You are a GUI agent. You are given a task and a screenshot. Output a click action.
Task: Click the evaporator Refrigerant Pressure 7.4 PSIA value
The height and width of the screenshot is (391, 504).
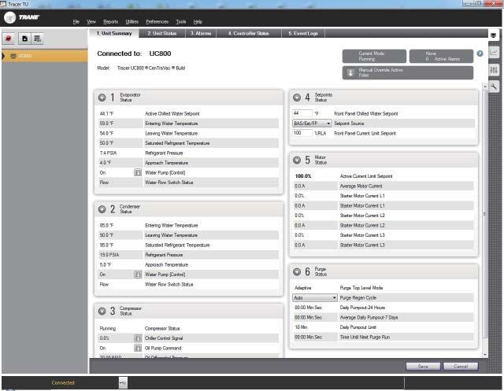(x=108, y=153)
